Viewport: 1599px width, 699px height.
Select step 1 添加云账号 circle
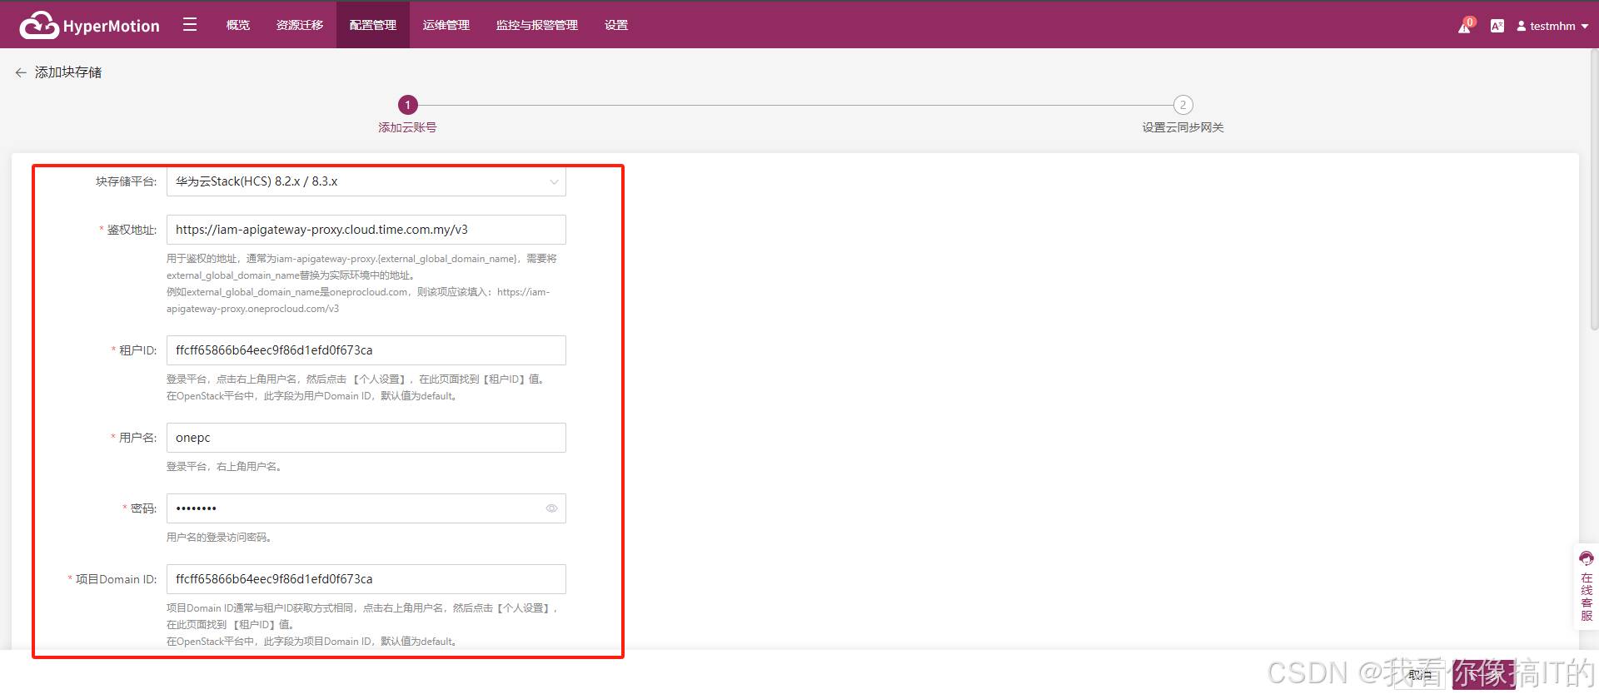coord(407,105)
